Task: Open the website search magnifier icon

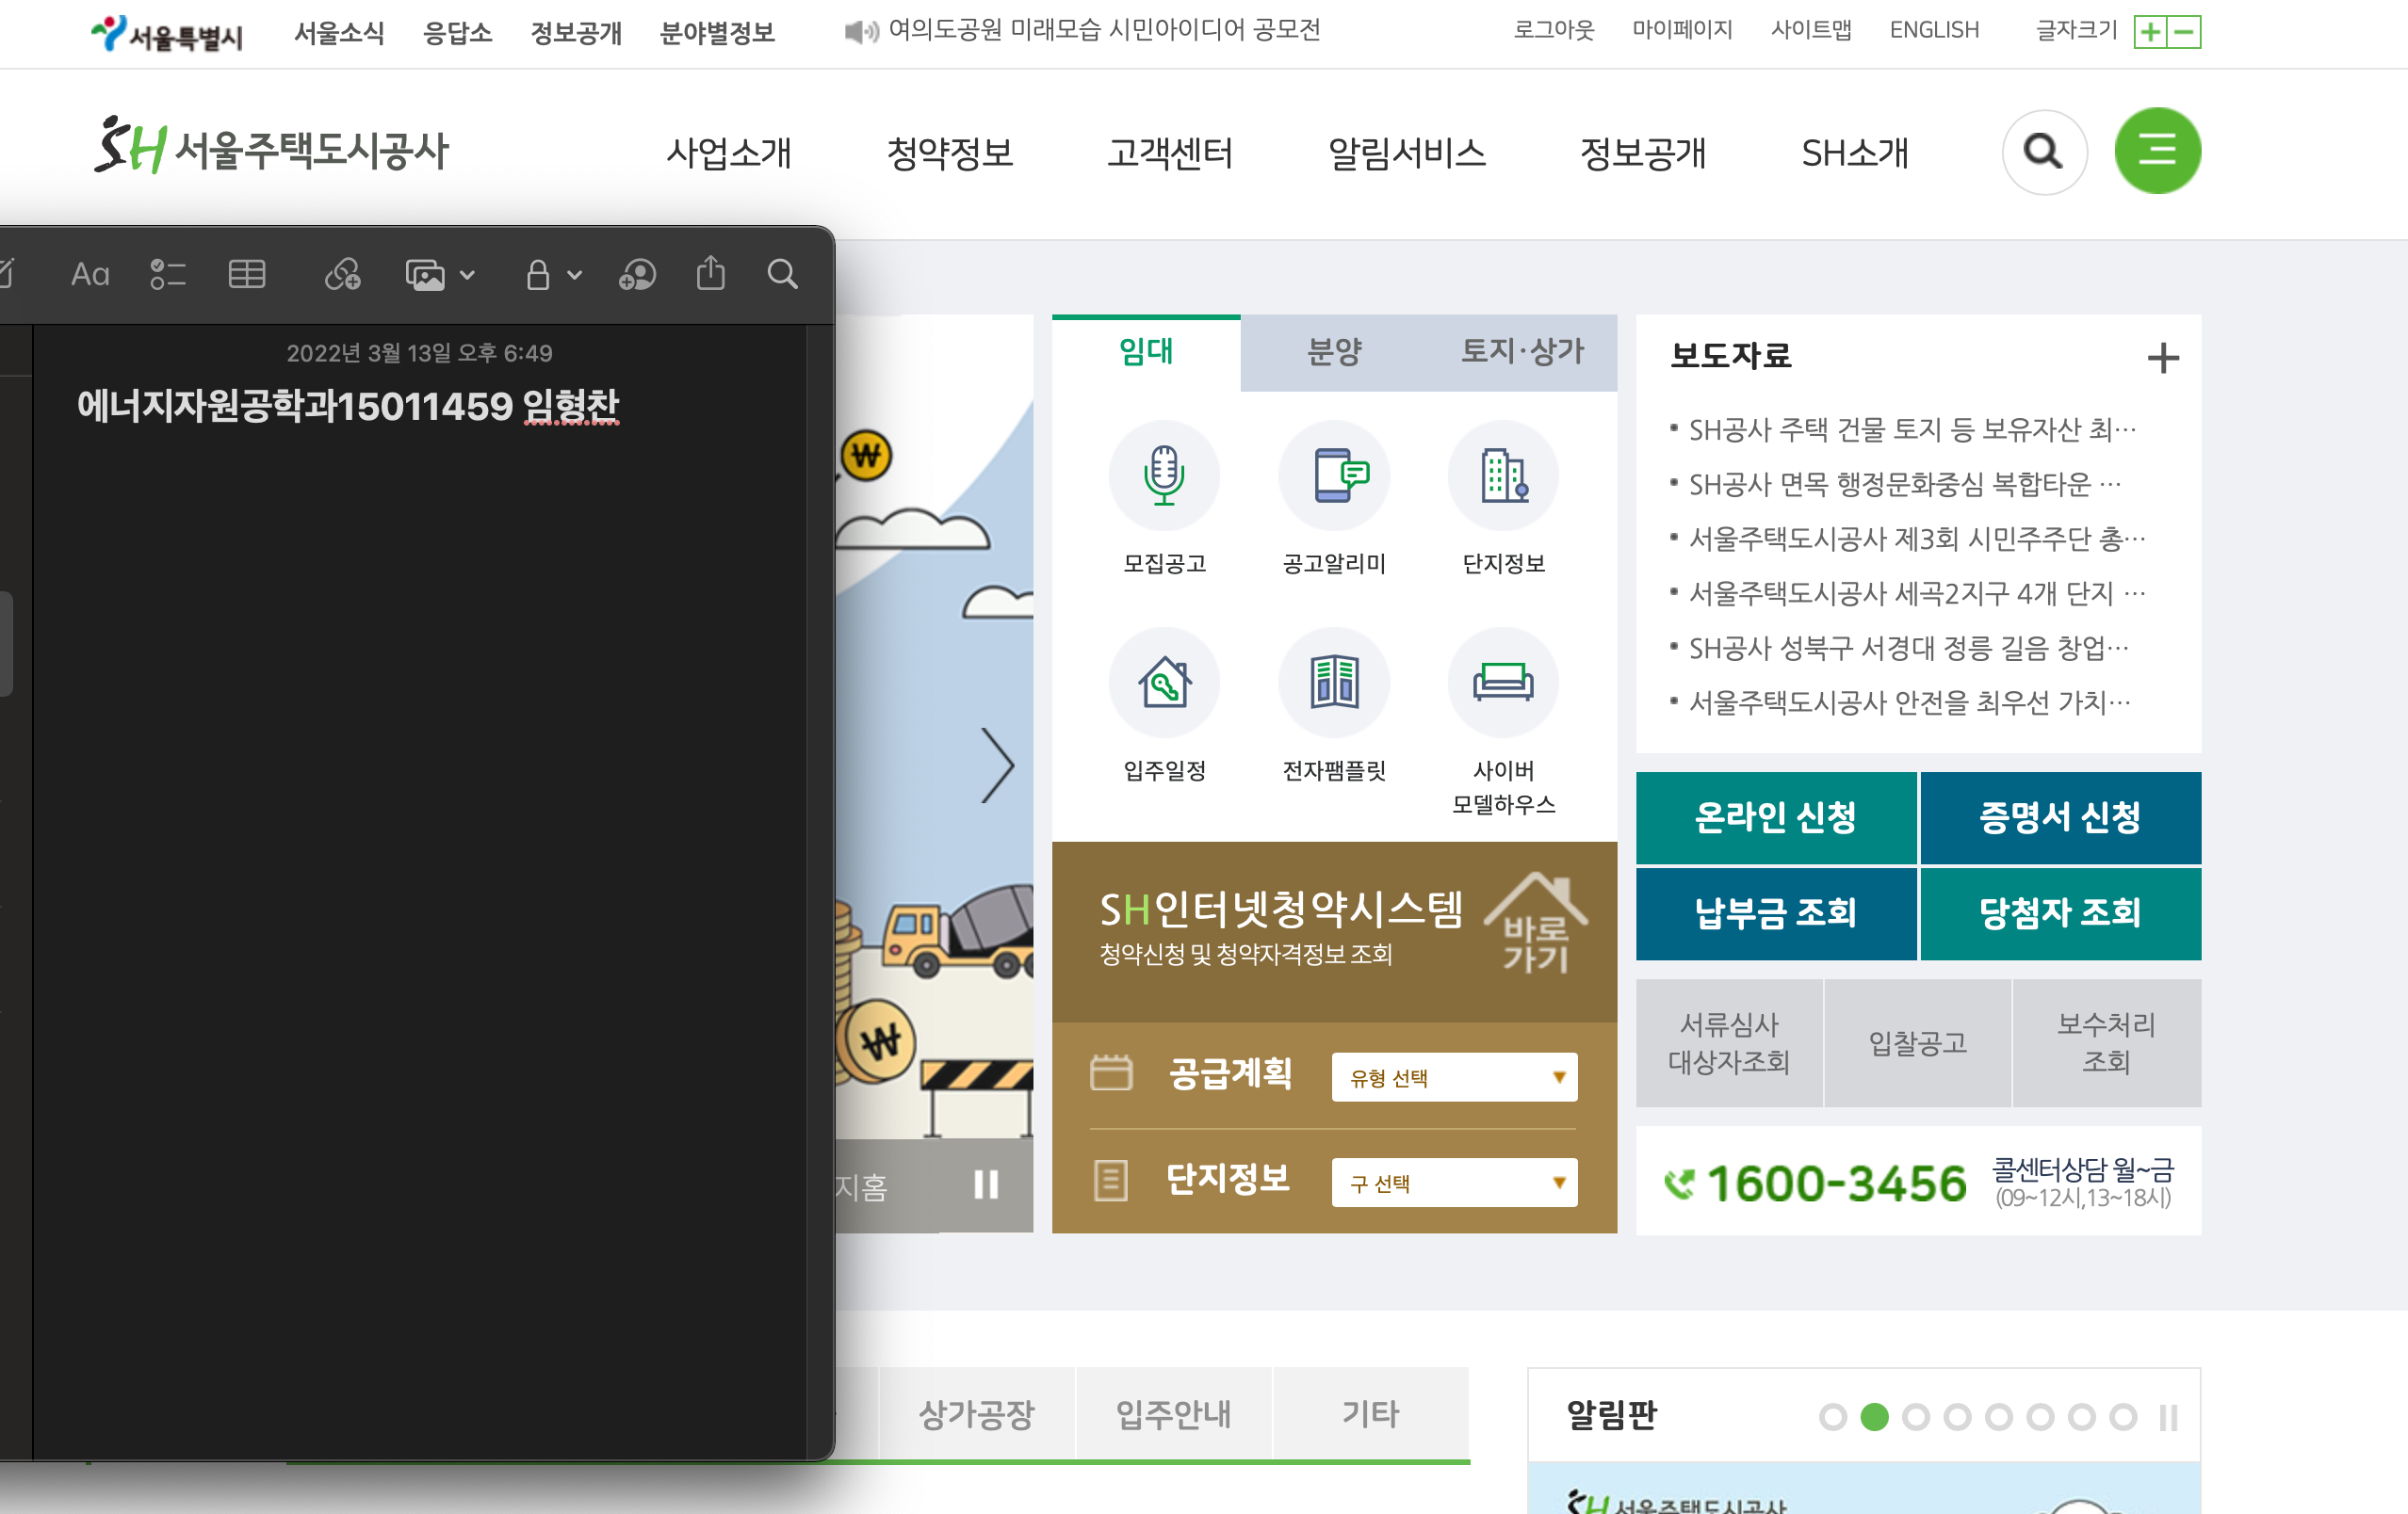Action: 2043,152
